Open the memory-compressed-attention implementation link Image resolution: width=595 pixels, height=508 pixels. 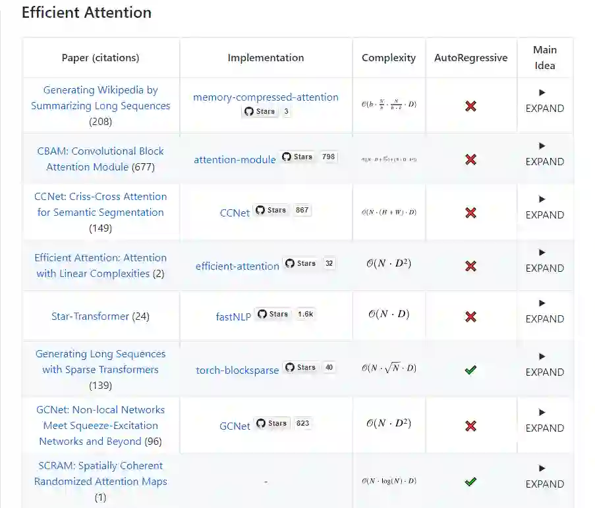[x=266, y=97]
